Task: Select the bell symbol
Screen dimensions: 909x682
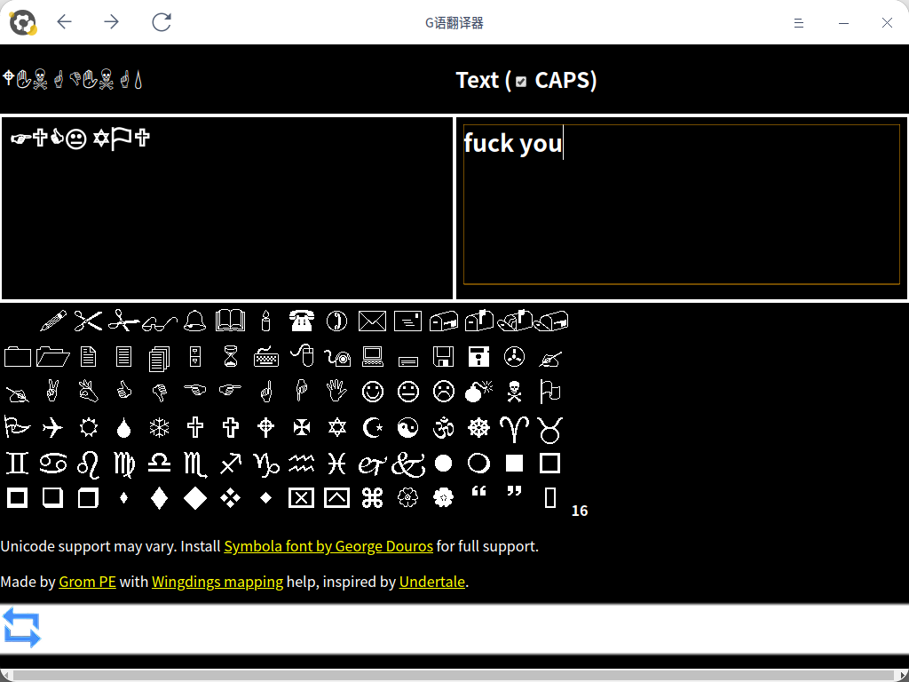Action: tap(195, 321)
